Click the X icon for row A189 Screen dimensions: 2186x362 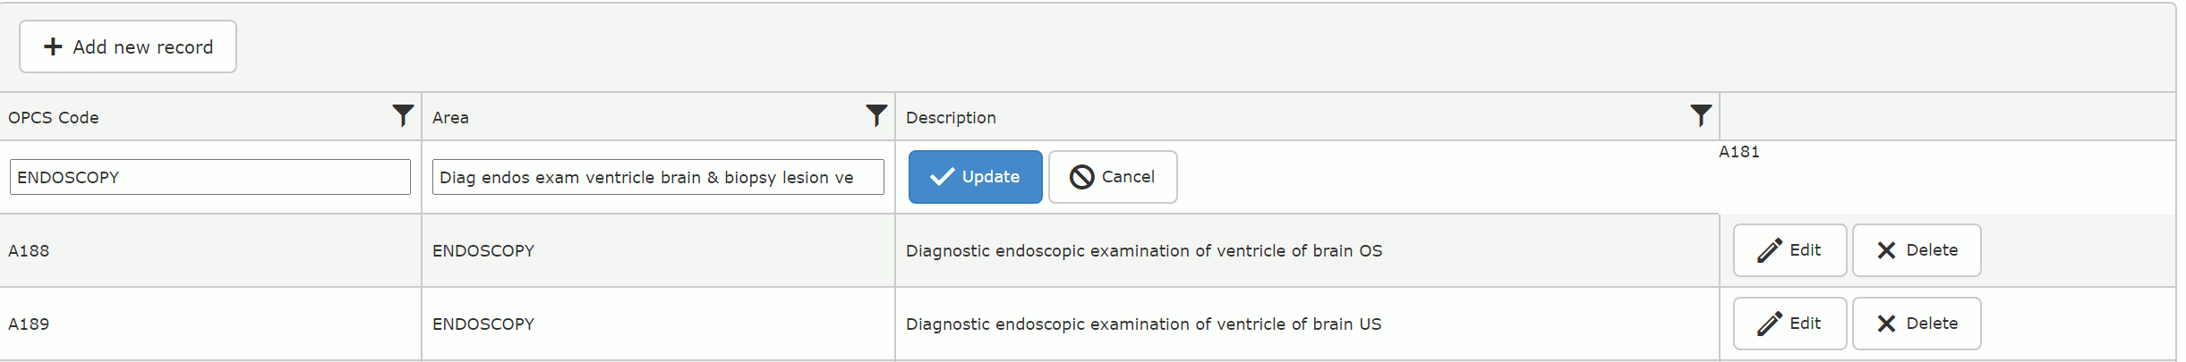(1886, 324)
